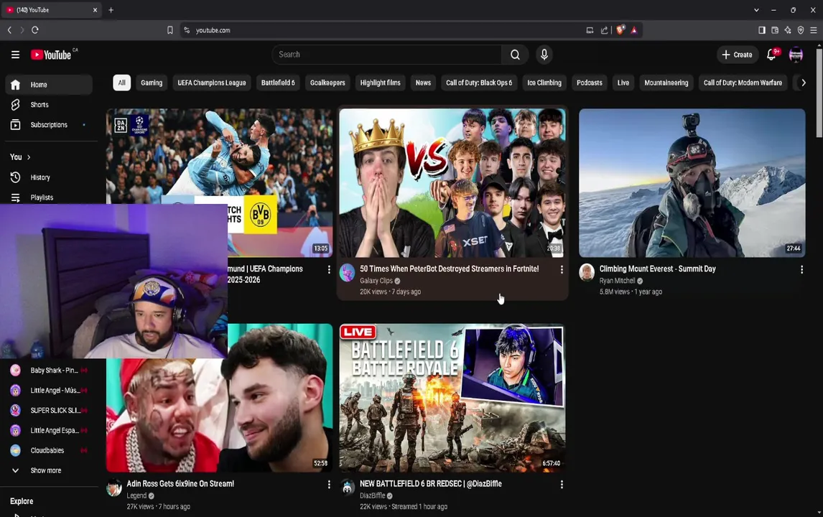Open Galaxy Clips channel avatar

point(348,273)
